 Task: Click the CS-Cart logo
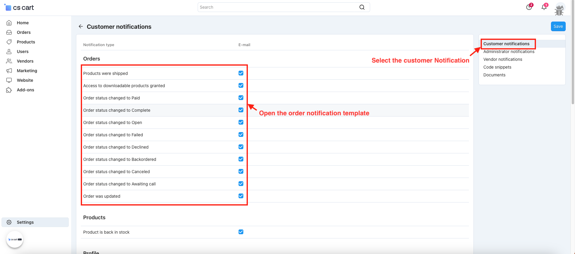click(x=19, y=7)
